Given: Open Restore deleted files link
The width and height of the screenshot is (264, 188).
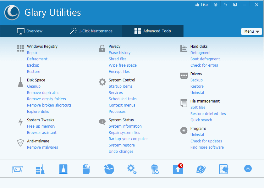Looking at the screenshot, I should point(208,114).
